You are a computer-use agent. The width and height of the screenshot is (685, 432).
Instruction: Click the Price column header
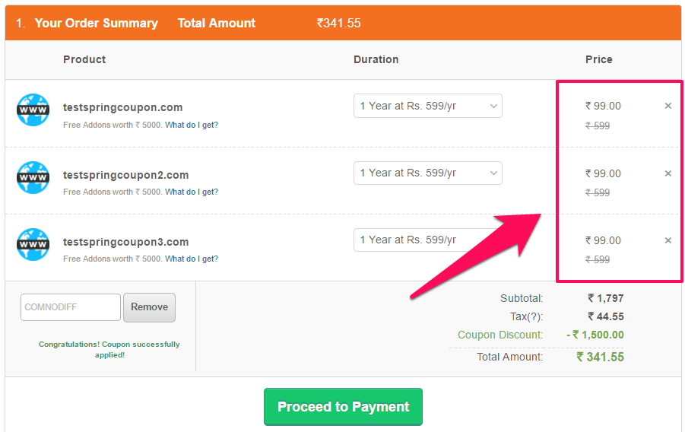pos(599,59)
